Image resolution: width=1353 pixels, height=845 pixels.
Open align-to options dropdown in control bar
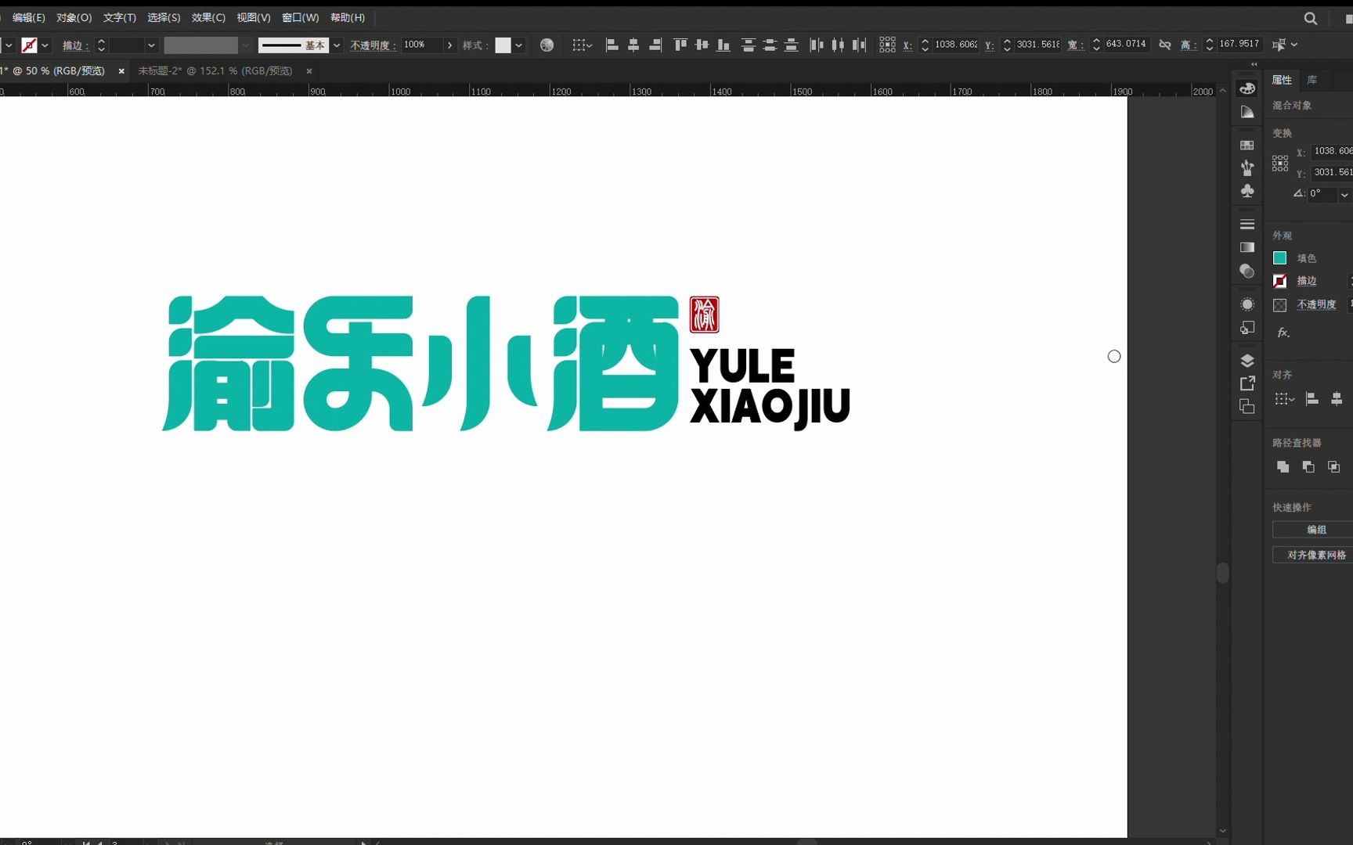[582, 45]
